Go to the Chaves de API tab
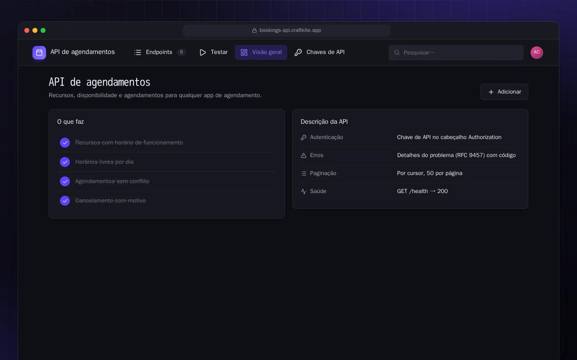The width and height of the screenshot is (577, 360). coord(320,53)
